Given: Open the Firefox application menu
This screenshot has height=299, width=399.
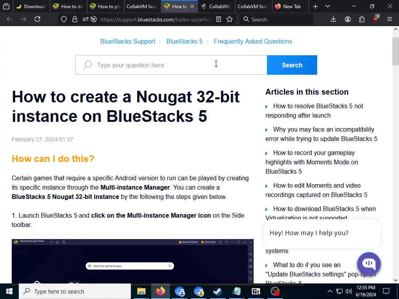Looking at the screenshot, I should pos(390,19).
